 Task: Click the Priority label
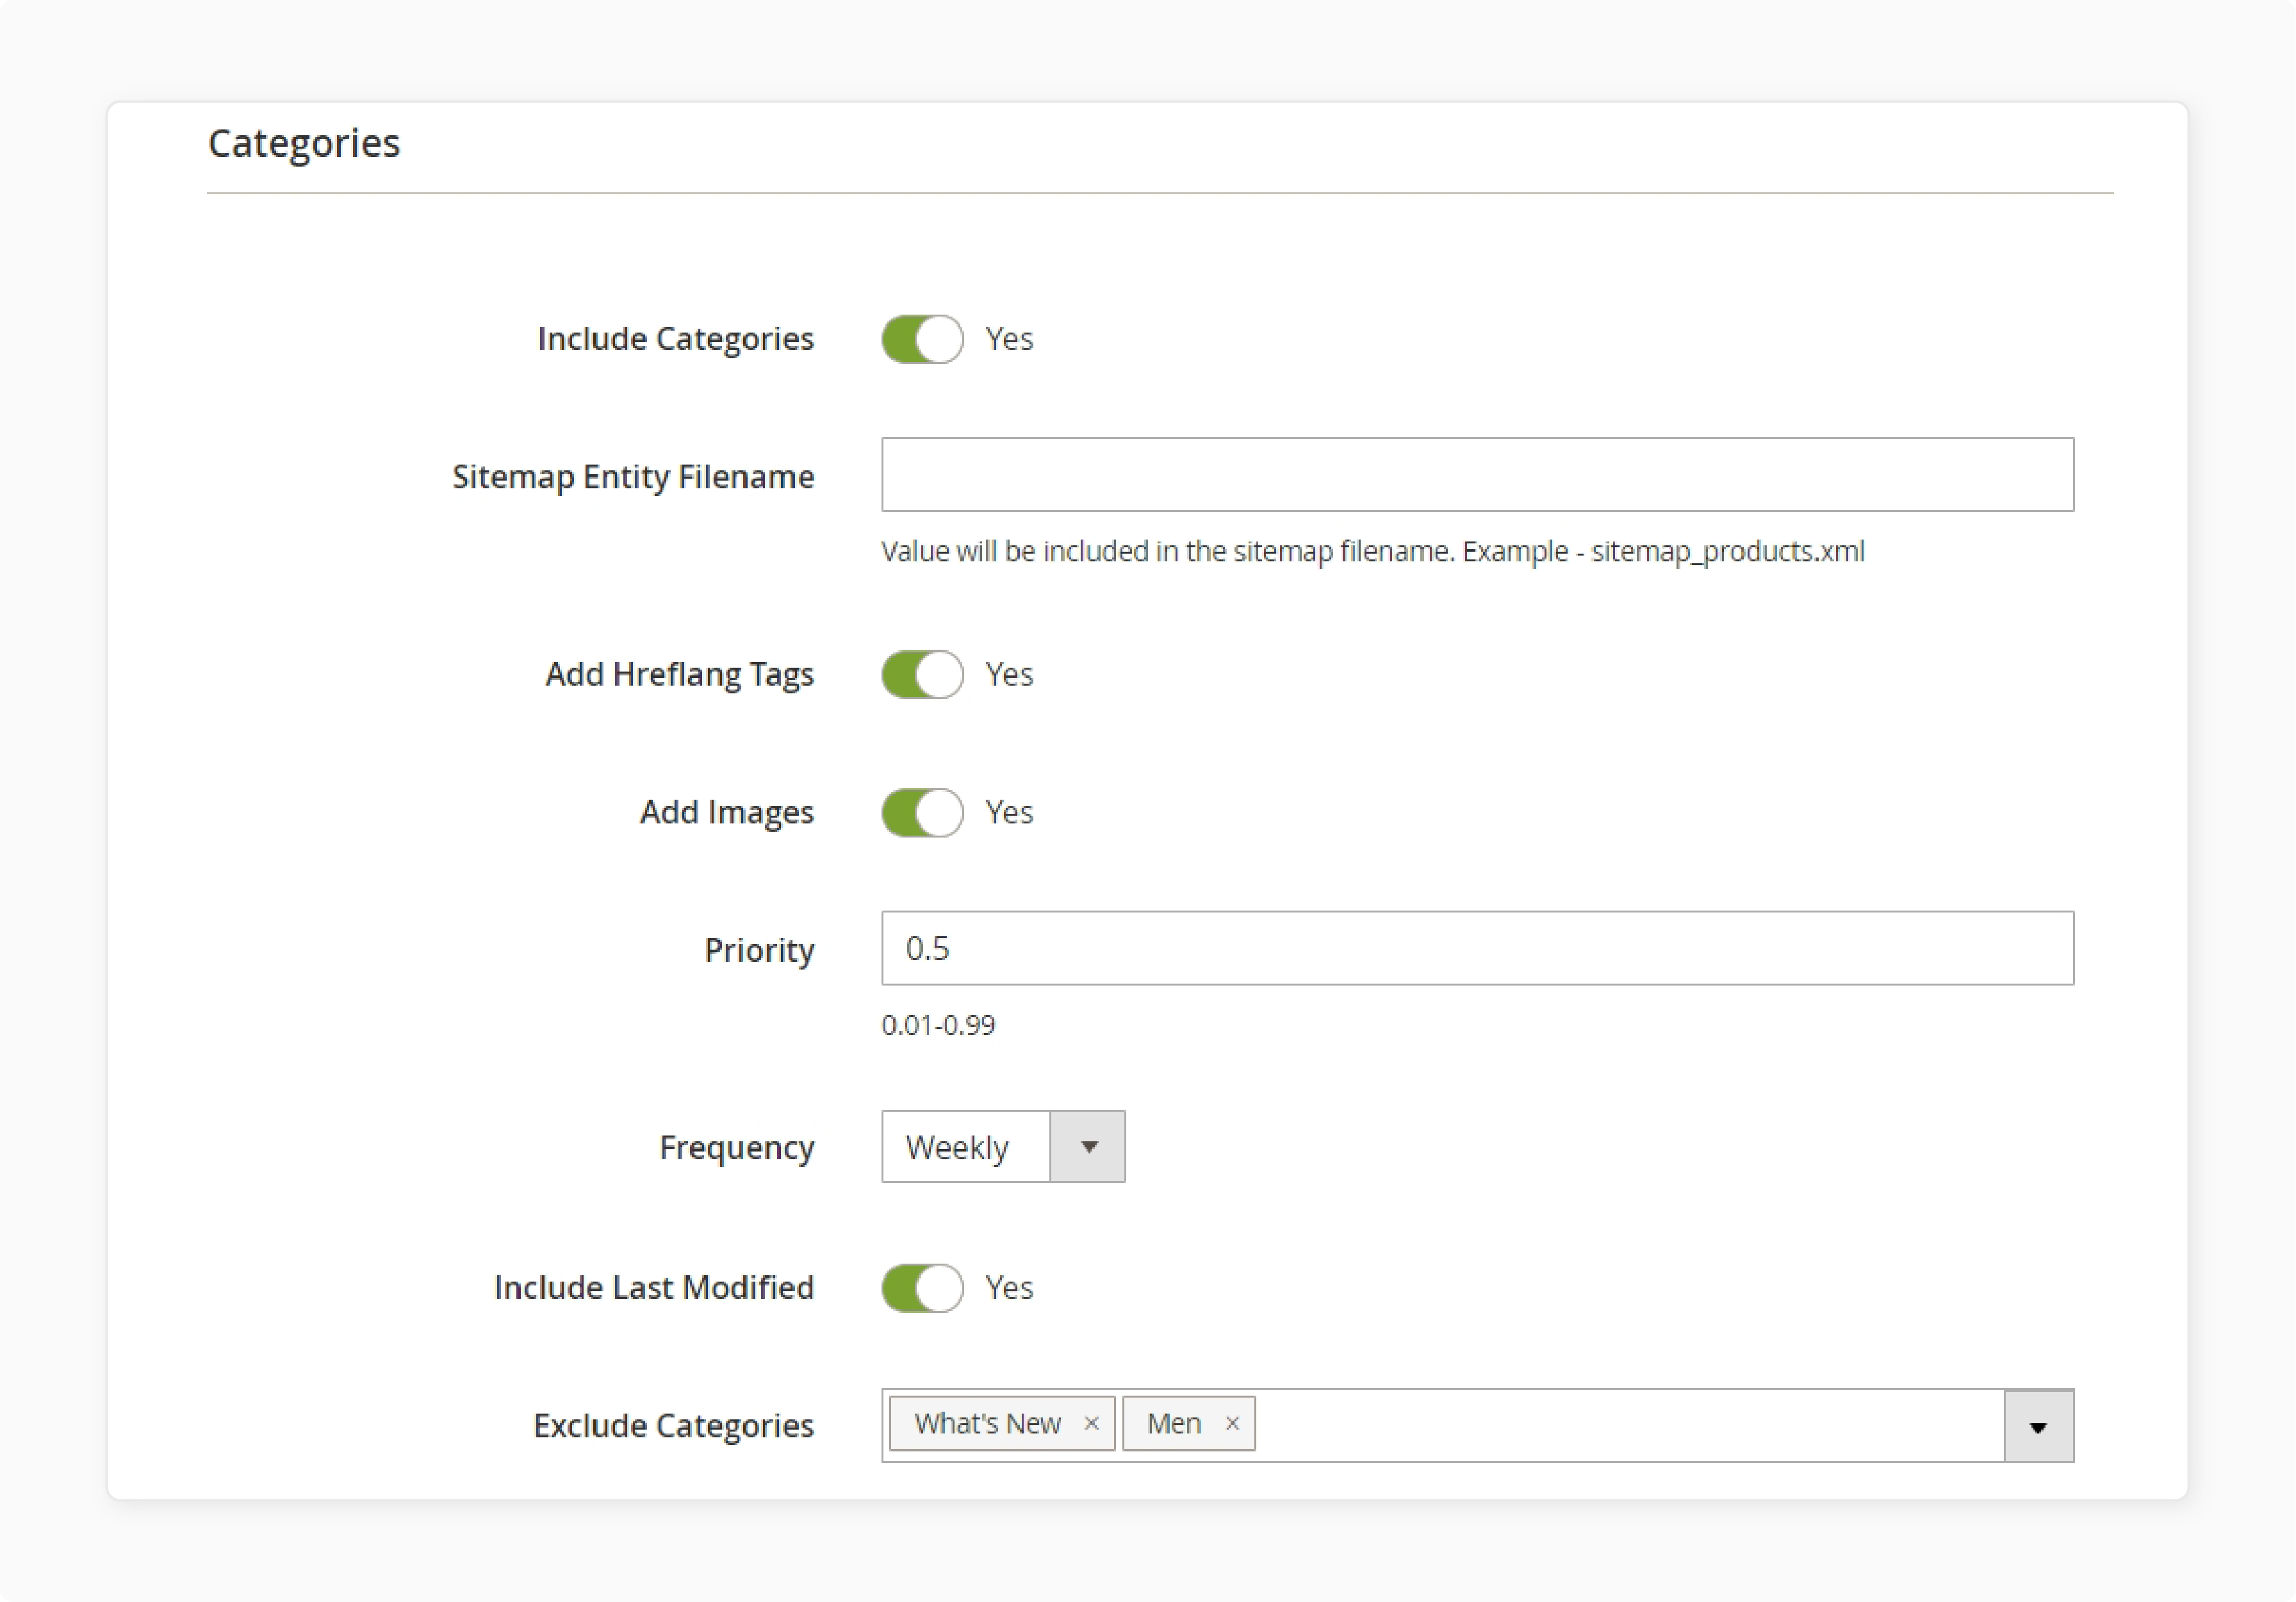(759, 950)
